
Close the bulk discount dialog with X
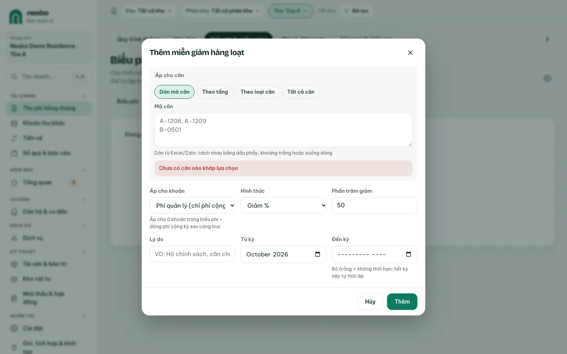point(410,53)
